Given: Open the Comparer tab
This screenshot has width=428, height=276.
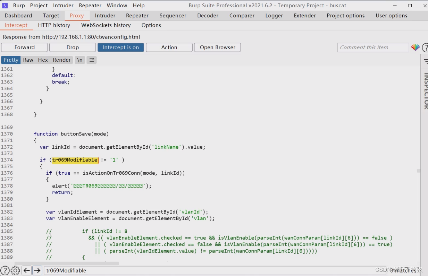Looking at the screenshot, I should coord(242,16).
